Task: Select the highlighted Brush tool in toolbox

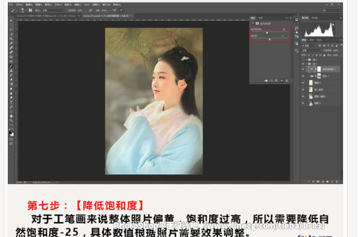Action: pyautogui.click(x=11, y=66)
